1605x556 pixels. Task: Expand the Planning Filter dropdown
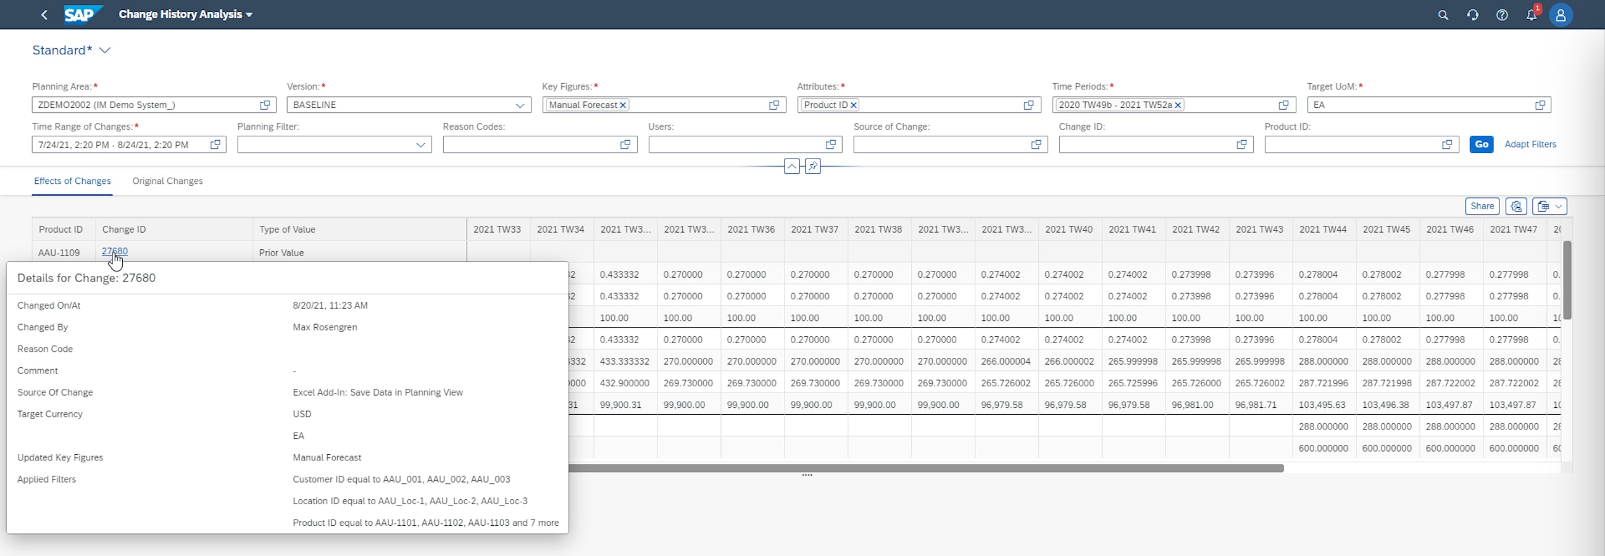click(420, 145)
